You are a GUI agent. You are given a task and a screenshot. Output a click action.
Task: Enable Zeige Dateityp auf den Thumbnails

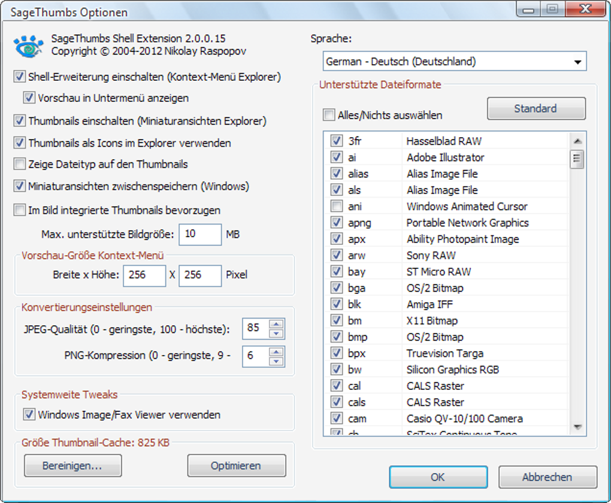tap(20, 163)
